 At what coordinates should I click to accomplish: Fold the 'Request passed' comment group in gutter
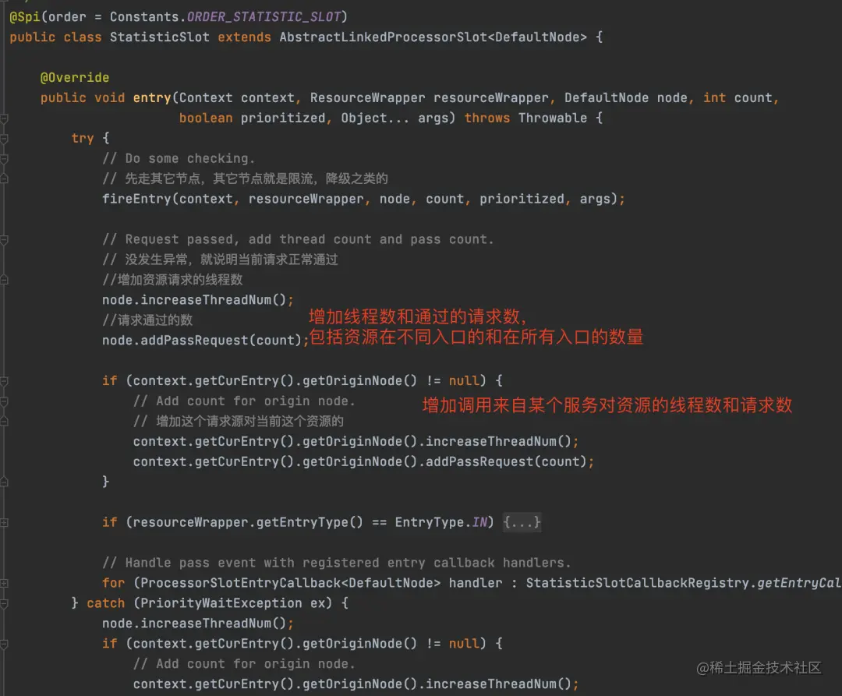pyautogui.click(x=4, y=240)
